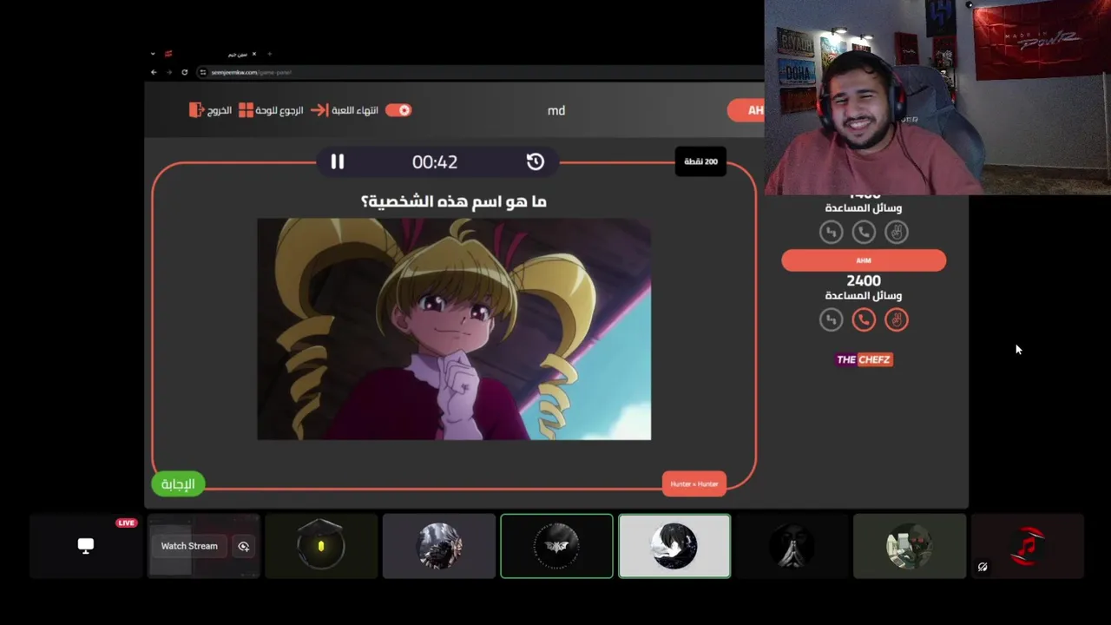Screen dimensions: 1111x625
Task: Return to board via the grid icon (الرجوع للوحة)
Action: [x=247, y=110]
